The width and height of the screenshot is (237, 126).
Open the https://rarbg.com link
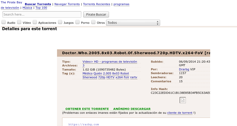tap(84, 124)
